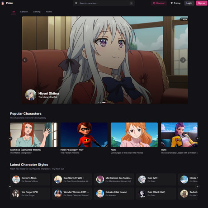Show next Popular Characters
Image resolution: width=208 pixels, height=208 pixels.
tap(197, 138)
